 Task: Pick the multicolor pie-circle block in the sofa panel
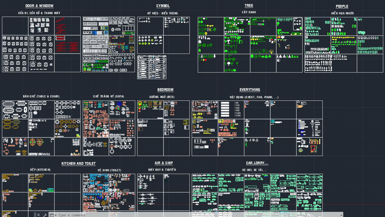[118, 108]
